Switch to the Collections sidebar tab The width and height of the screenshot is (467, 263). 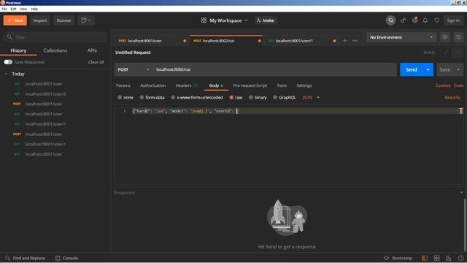pyautogui.click(x=55, y=50)
